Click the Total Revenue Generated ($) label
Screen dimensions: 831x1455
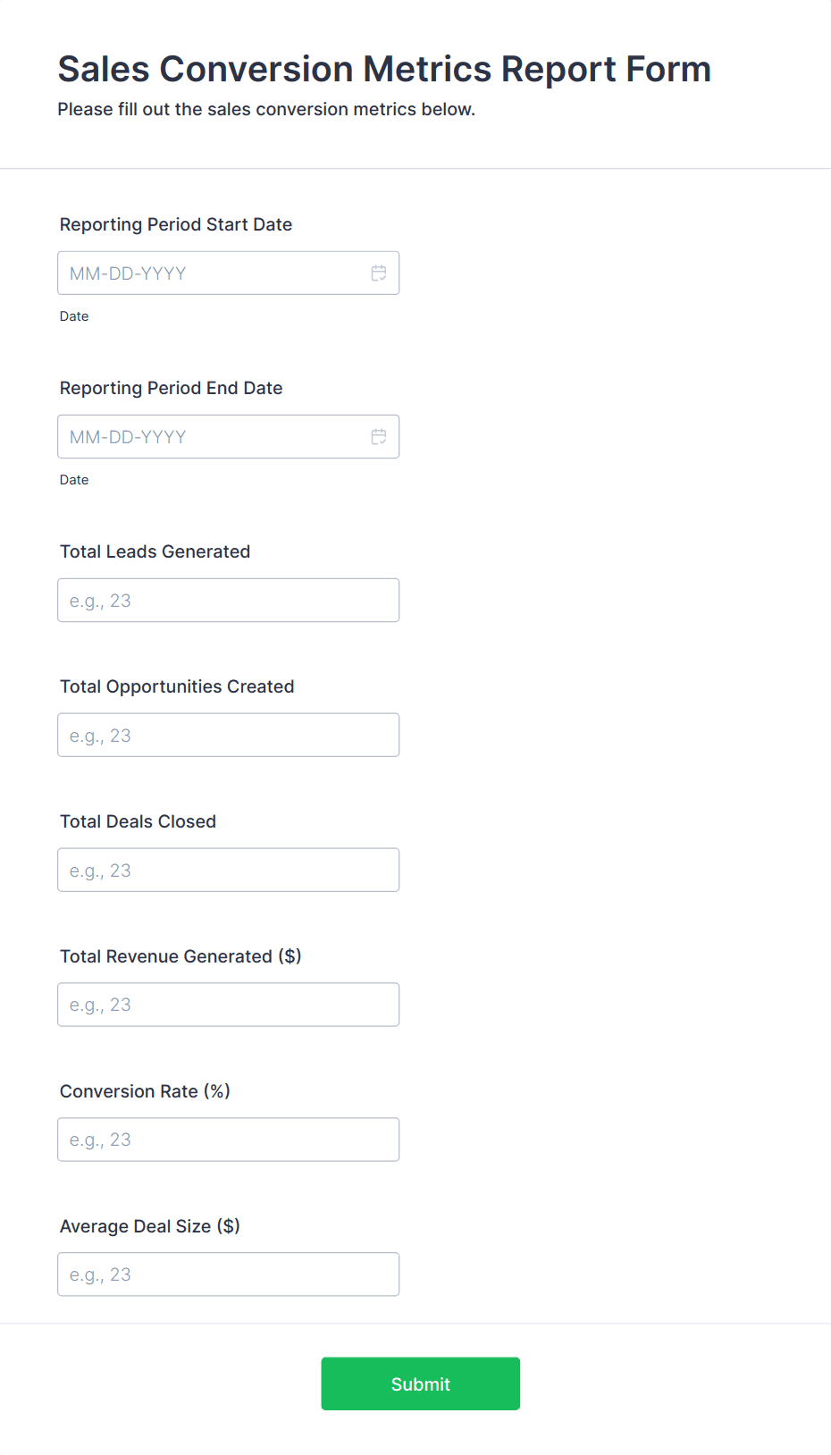click(x=180, y=957)
